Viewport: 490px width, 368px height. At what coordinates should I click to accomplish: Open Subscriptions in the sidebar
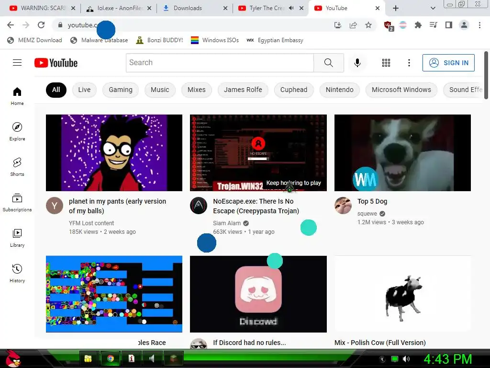pyautogui.click(x=17, y=203)
